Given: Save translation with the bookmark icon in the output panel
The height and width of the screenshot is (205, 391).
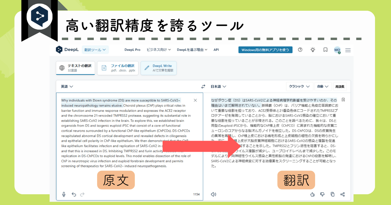Looking at the screenshot, I should [343, 100].
